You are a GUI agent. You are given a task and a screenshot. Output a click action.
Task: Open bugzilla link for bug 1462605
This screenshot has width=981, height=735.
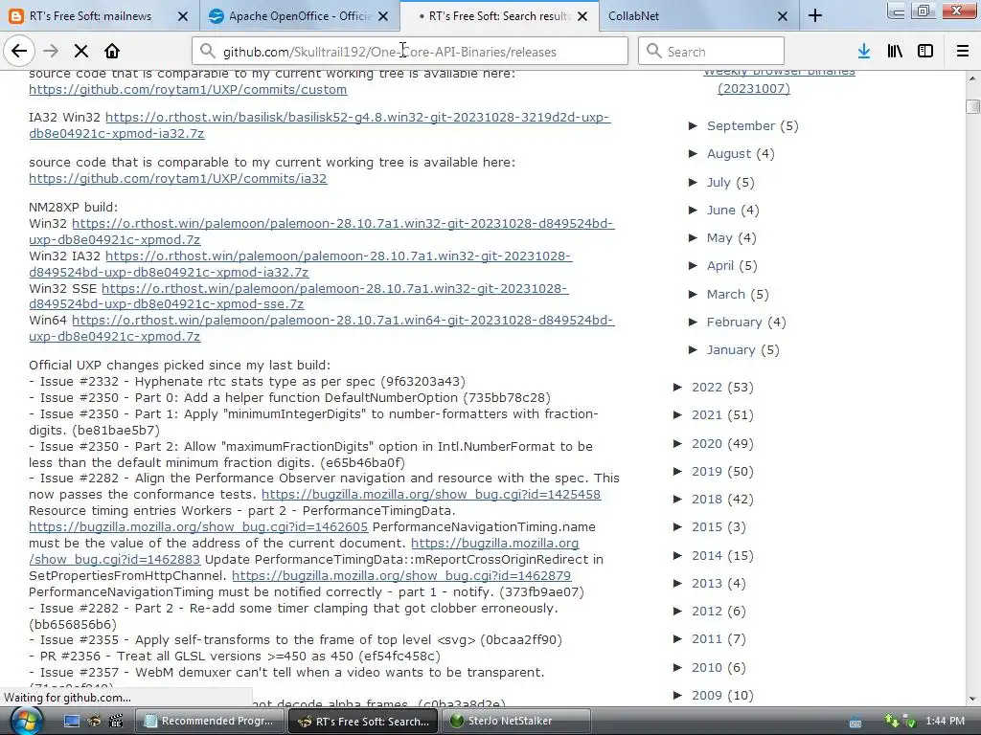[198, 527]
